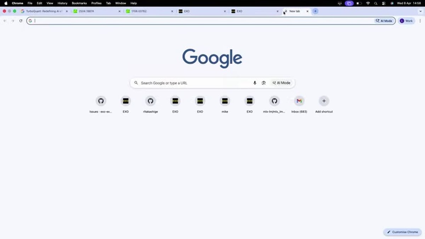Open the Bookmarks menu
The width and height of the screenshot is (425, 239).
click(79, 3)
